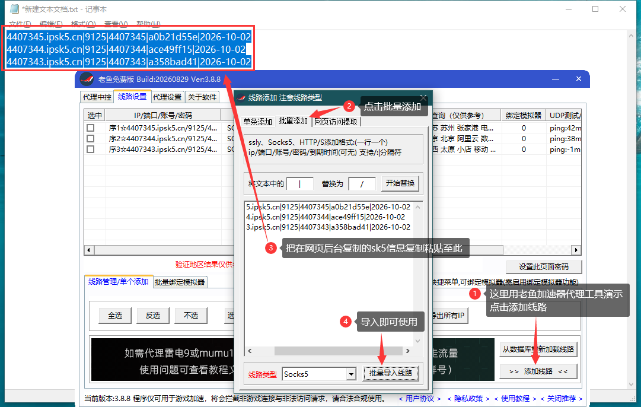Click the logo icon in 线路添加 dialog title
641x407 pixels.
(x=241, y=97)
